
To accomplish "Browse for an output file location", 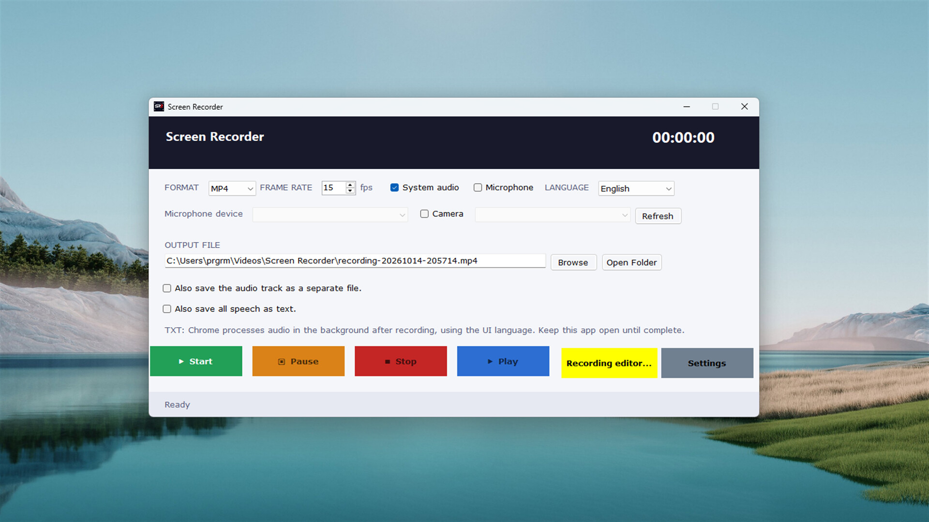I will click(573, 262).
